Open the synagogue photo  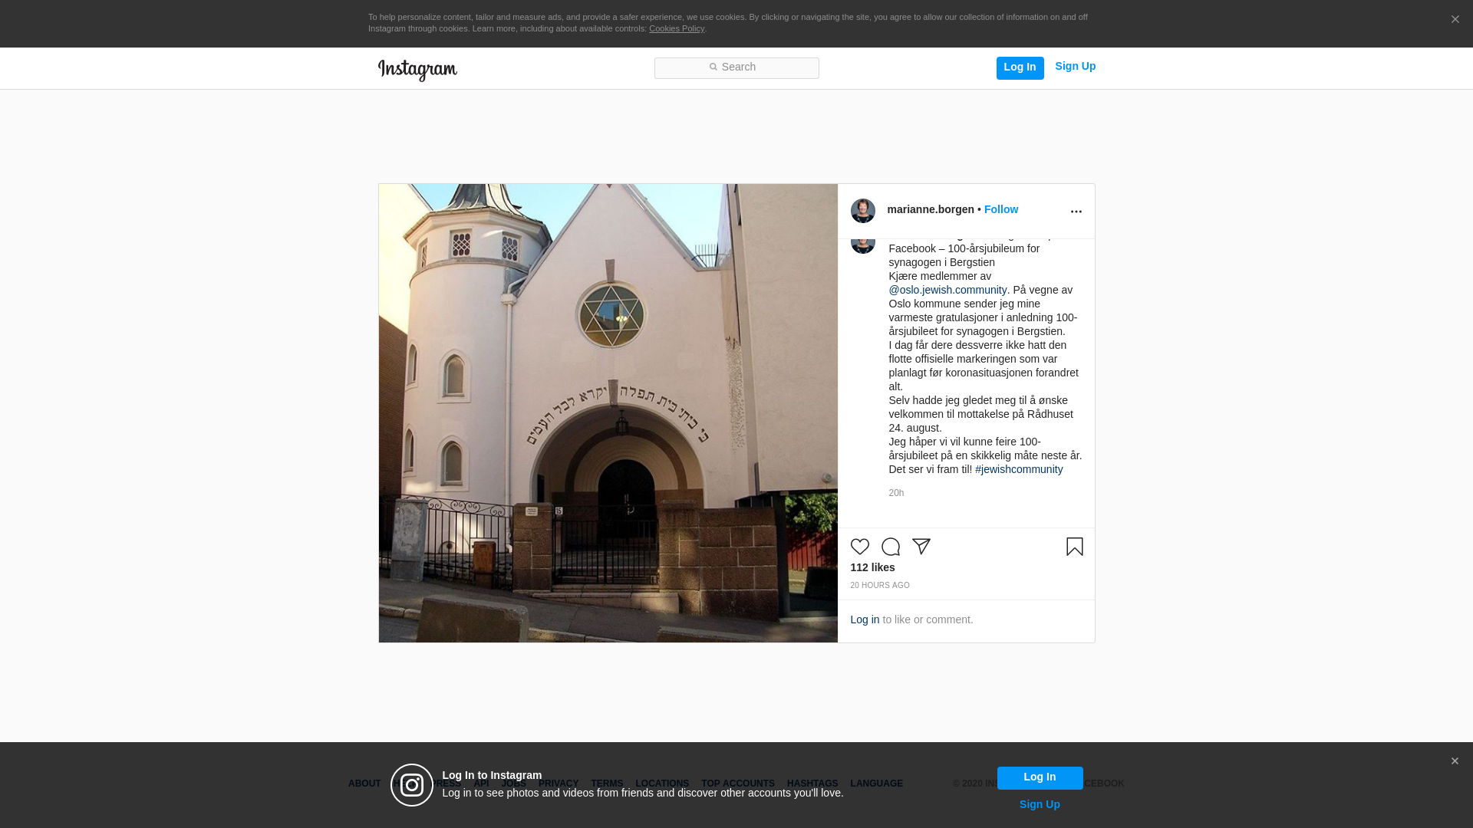pyautogui.click(x=608, y=413)
